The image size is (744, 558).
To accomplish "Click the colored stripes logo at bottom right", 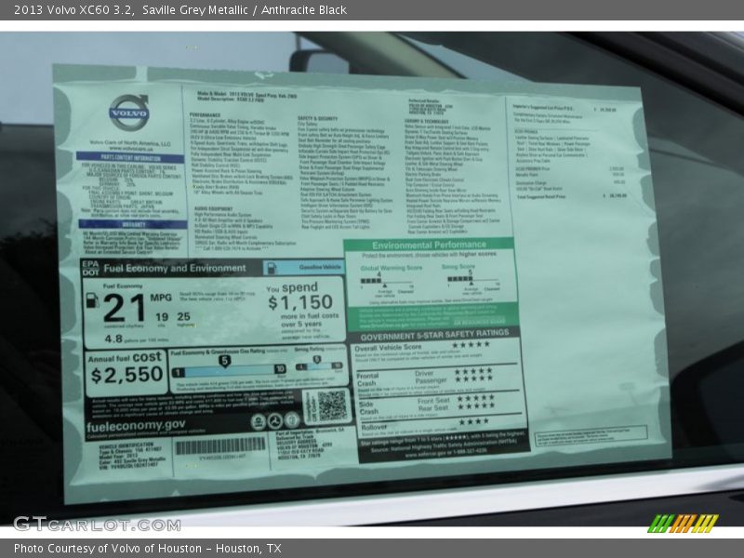I will [x=683, y=523].
